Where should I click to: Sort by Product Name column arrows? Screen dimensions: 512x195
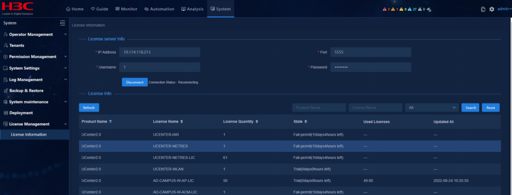point(110,121)
